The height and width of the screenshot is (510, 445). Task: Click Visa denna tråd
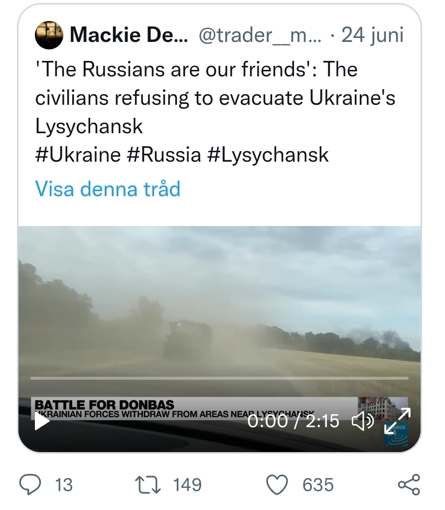pyautogui.click(x=108, y=189)
